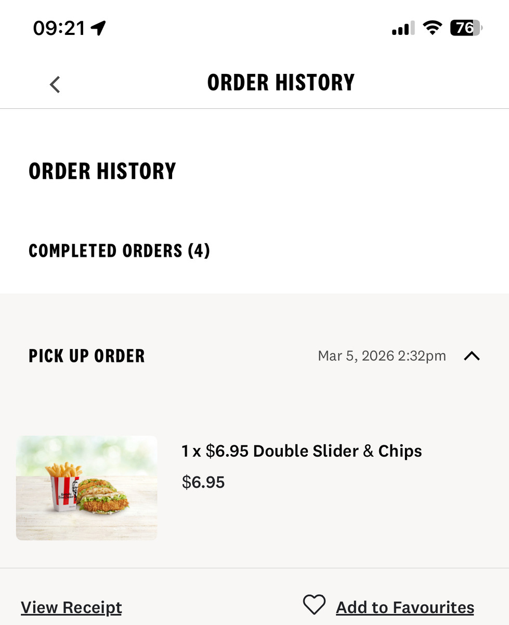
Task: Click the heart favourite icon
Action: (314, 605)
